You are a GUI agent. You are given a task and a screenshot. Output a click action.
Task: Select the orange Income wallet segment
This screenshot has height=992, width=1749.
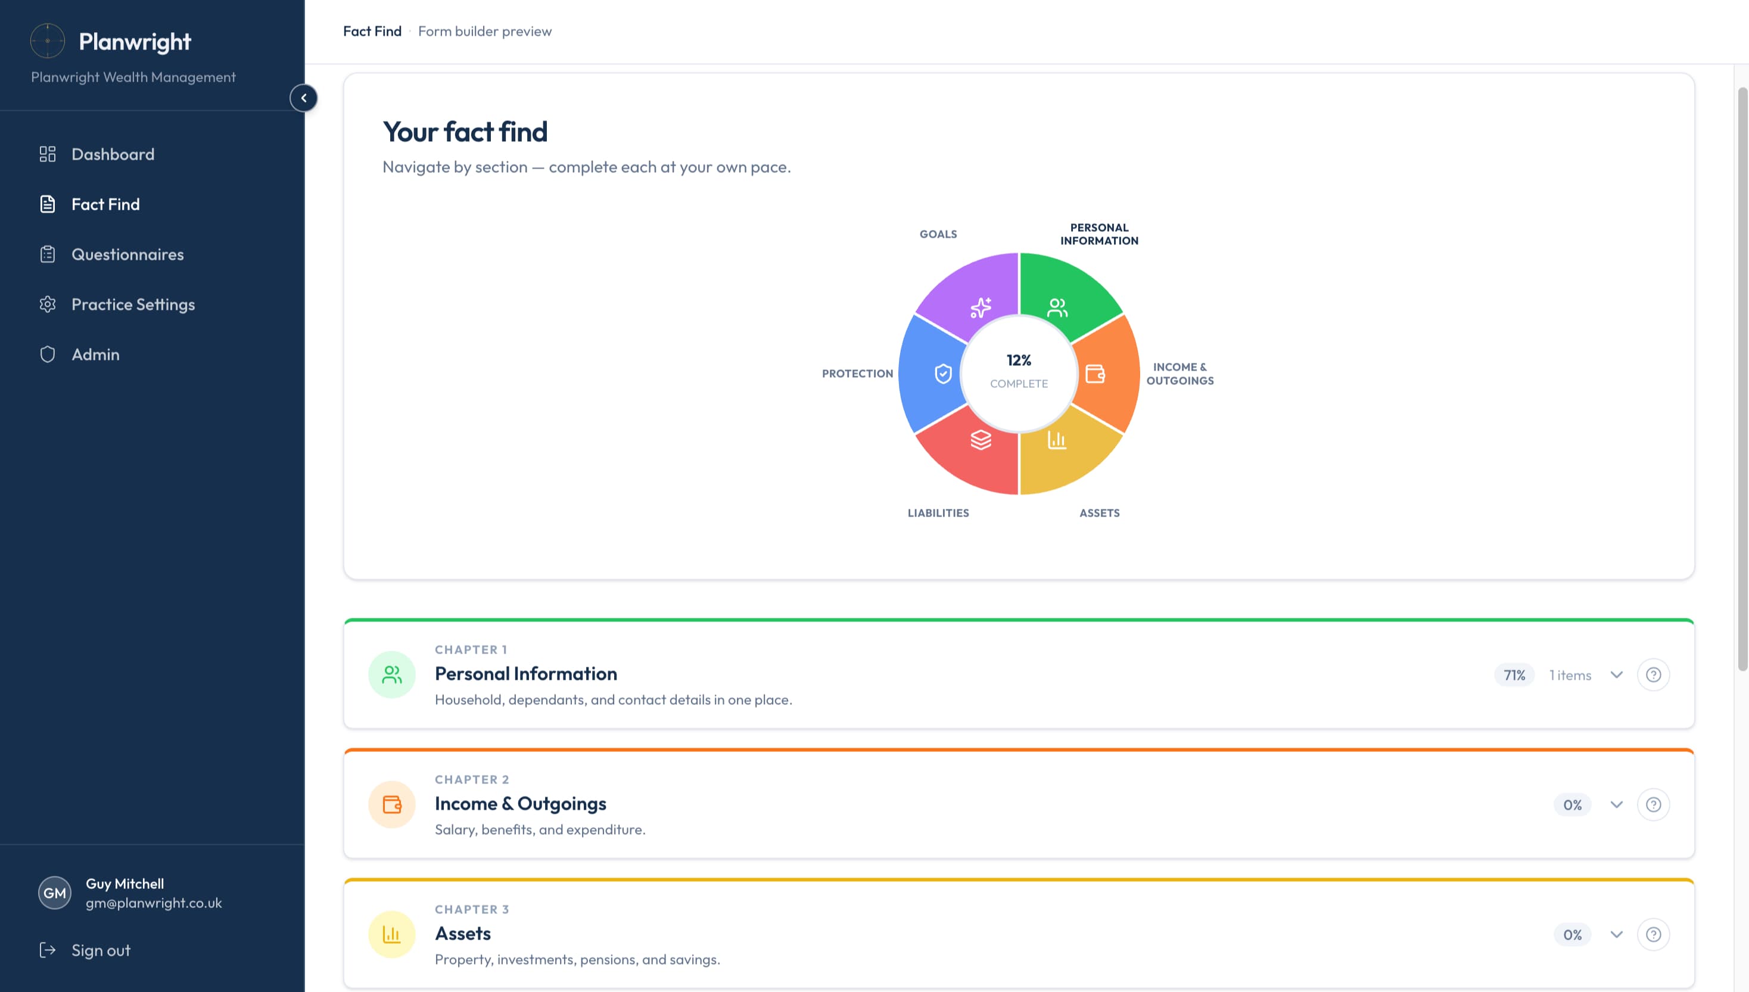pos(1095,374)
